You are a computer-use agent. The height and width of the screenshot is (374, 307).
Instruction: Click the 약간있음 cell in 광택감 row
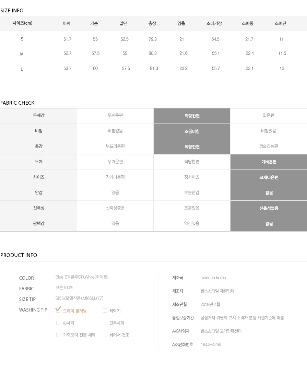coord(192,223)
